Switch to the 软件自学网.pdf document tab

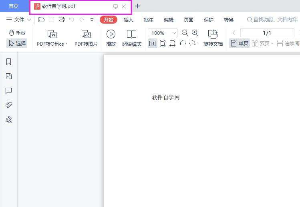(x=81, y=7)
